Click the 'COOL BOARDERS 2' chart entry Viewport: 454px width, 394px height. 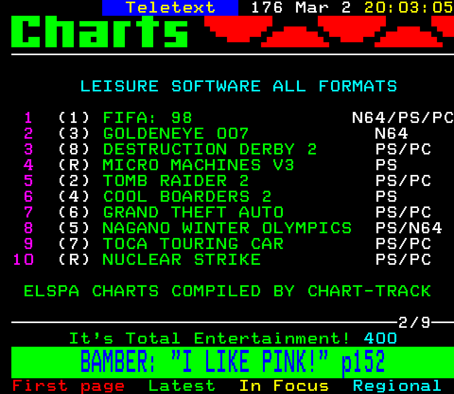click(x=187, y=196)
